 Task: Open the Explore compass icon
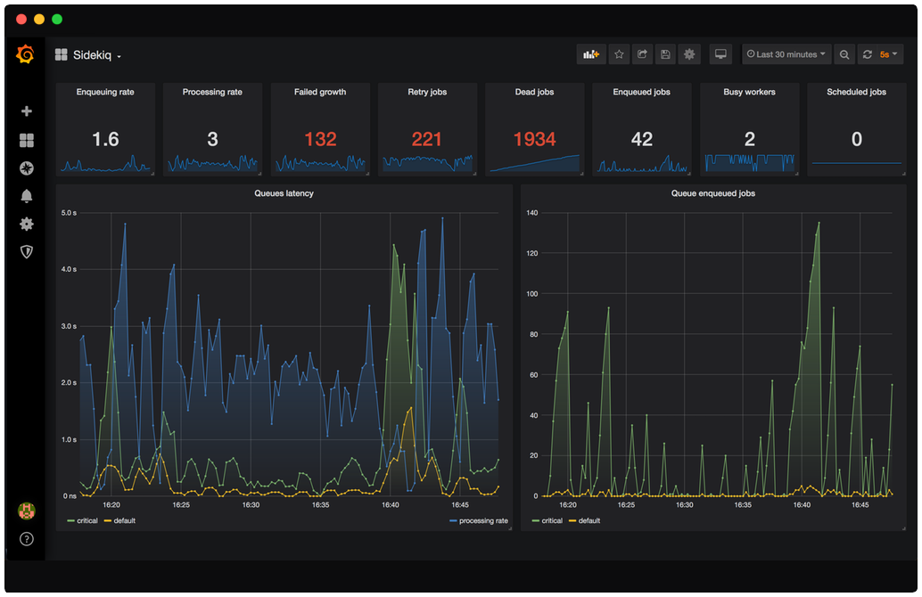[x=27, y=168]
